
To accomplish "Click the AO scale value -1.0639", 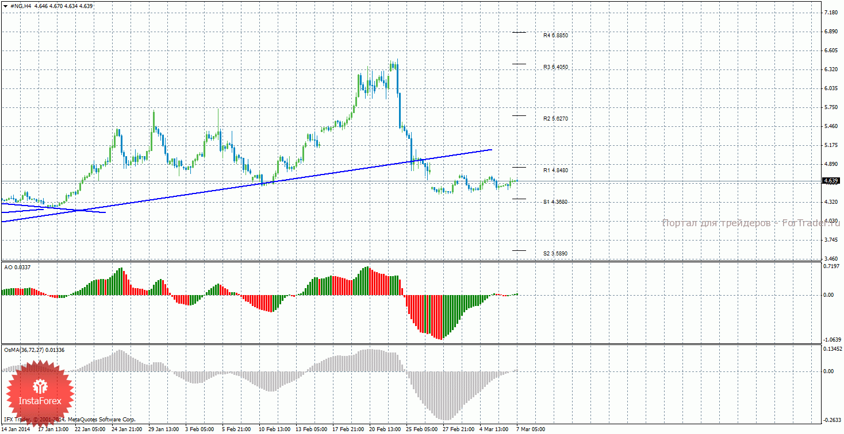I will 831,339.
